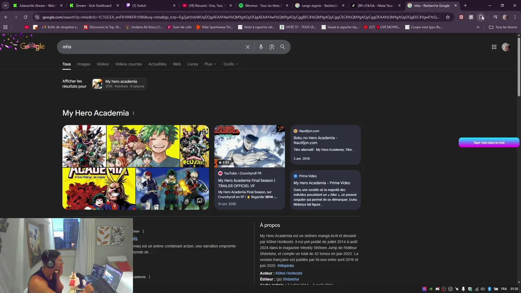Switch to the Livres tab

click(x=193, y=64)
